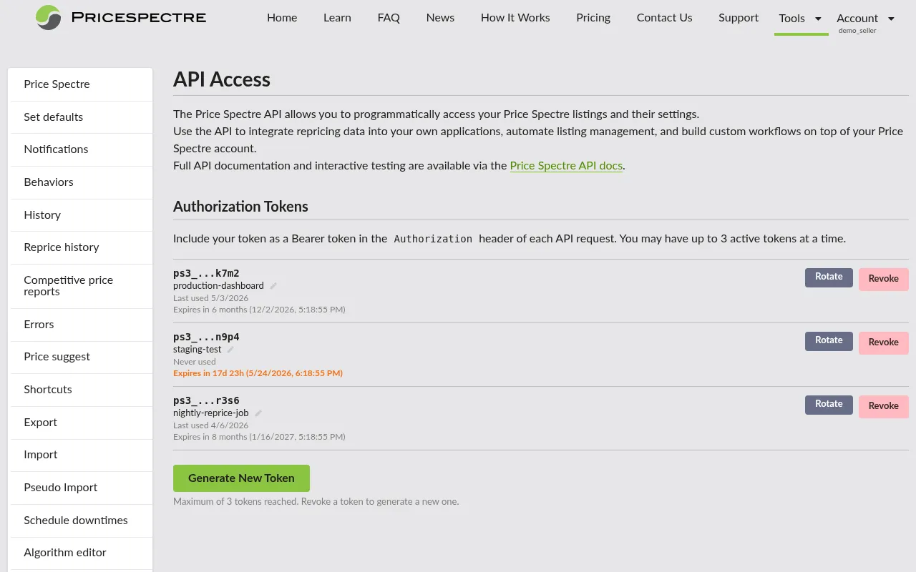
Task: Rotate the staging-test token
Action: pos(829,341)
